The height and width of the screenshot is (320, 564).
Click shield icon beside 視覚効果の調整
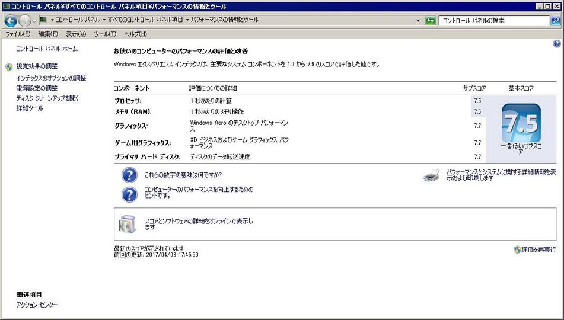click(9, 66)
